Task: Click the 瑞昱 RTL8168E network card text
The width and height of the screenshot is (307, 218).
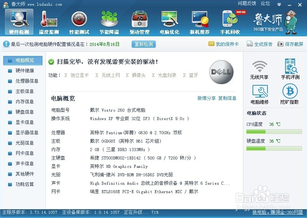Action: (144, 192)
